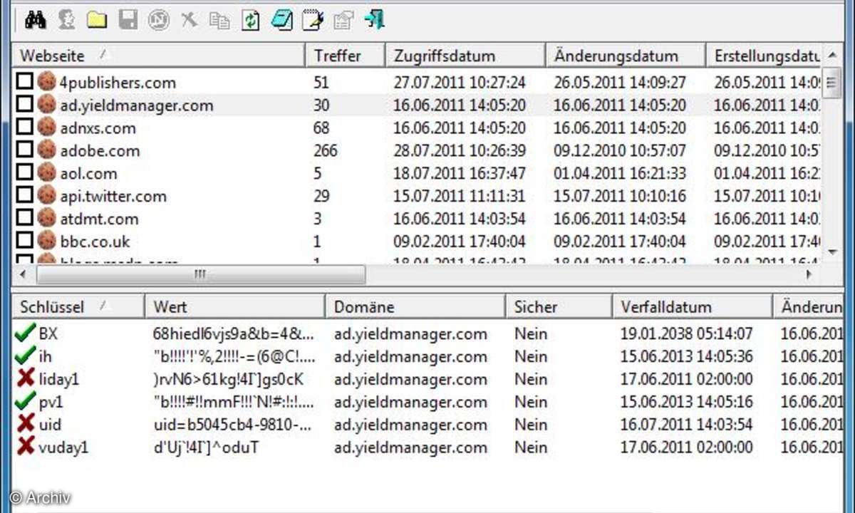This screenshot has width=855, height=513.
Task: Click cookie icon beside aol.com
Action: click(x=46, y=172)
